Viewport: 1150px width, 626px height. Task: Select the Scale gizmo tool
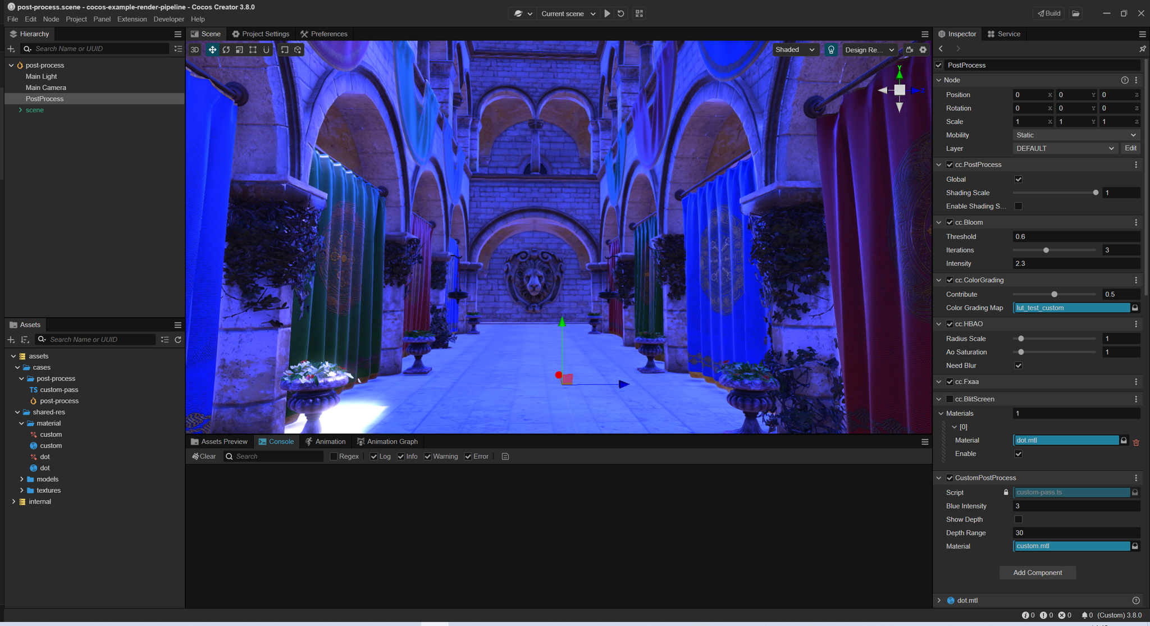[239, 50]
